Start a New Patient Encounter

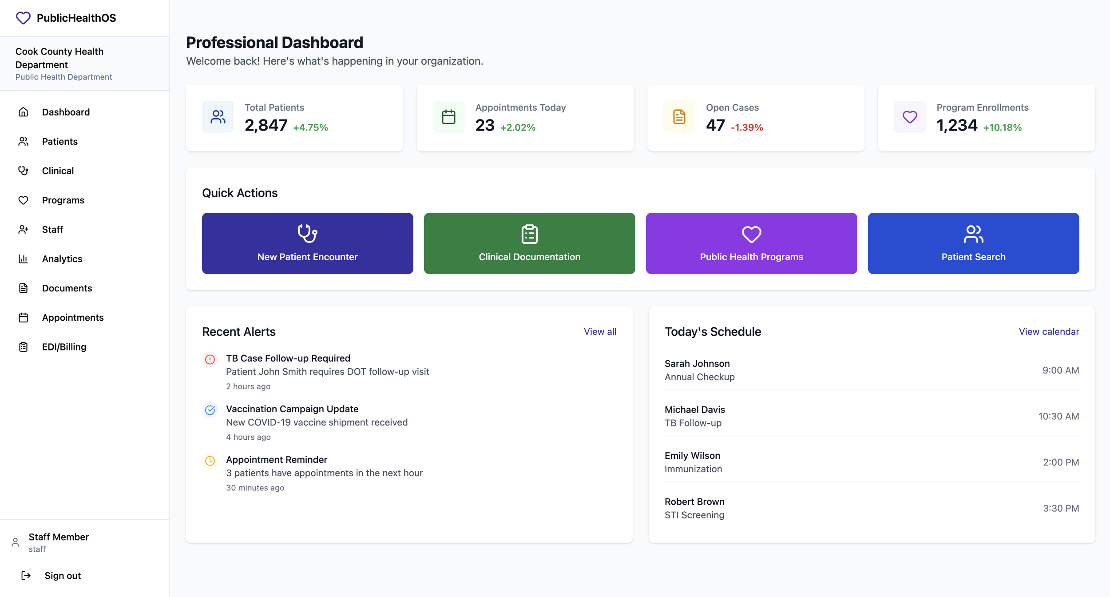(307, 243)
